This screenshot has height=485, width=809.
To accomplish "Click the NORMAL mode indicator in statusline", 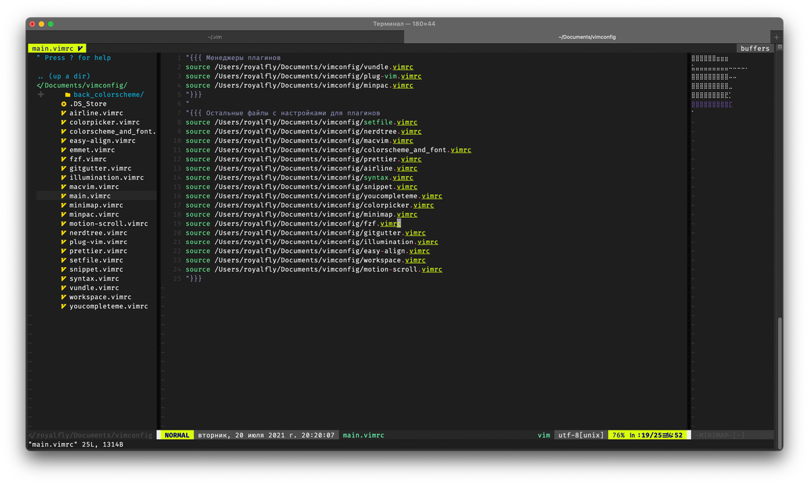I will pos(177,436).
